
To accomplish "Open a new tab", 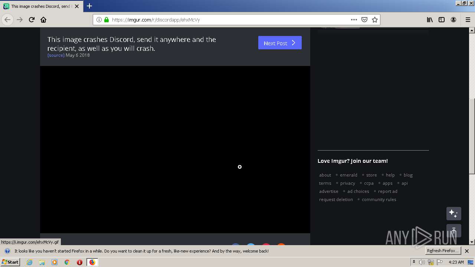I will [89, 6].
